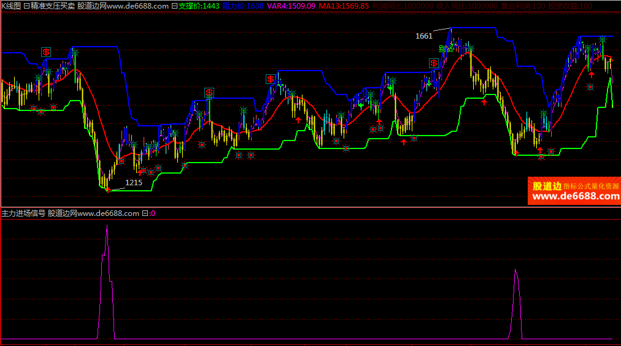Click the 1661 high price label

click(424, 36)
